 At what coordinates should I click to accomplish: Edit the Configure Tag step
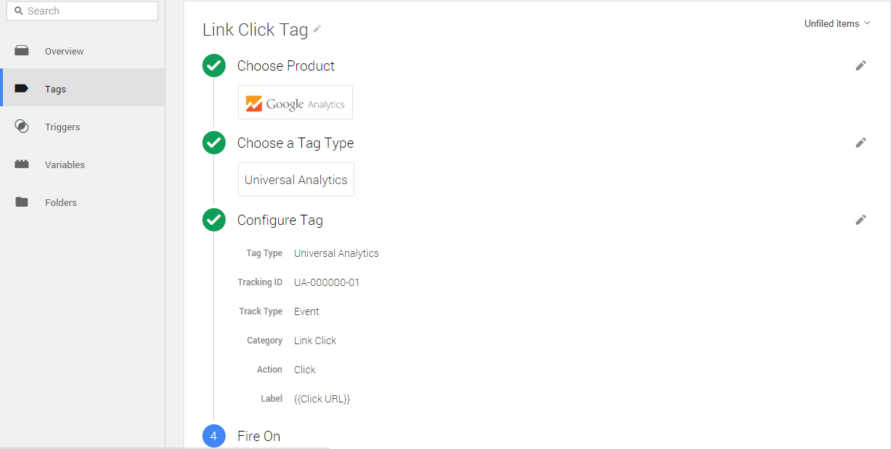[x=860, y=220]
